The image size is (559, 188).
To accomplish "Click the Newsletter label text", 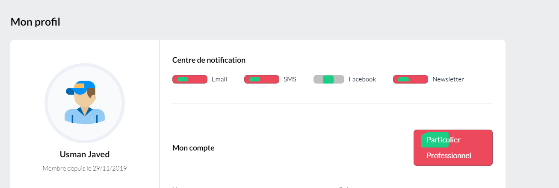I will [x=448, y=79].
